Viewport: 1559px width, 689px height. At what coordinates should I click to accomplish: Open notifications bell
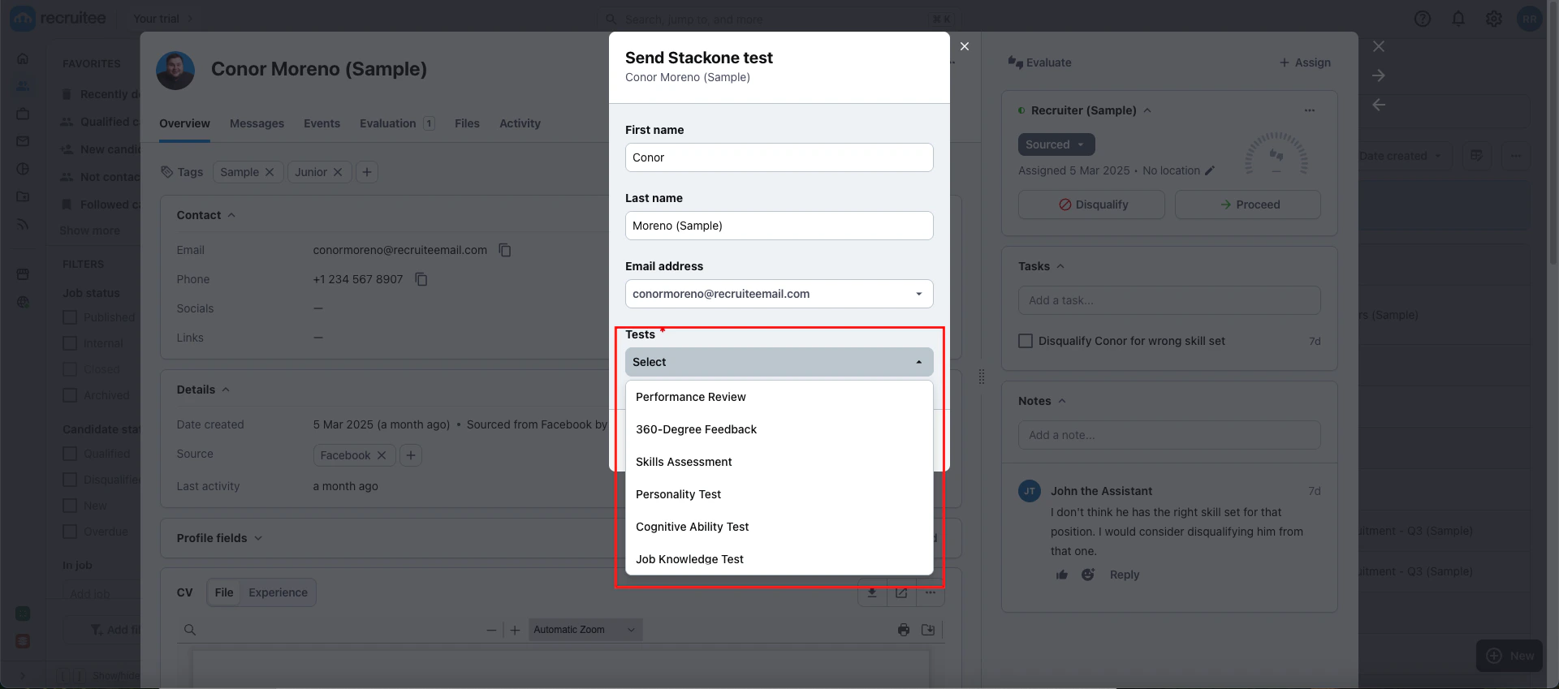[x=1458, y=19]
